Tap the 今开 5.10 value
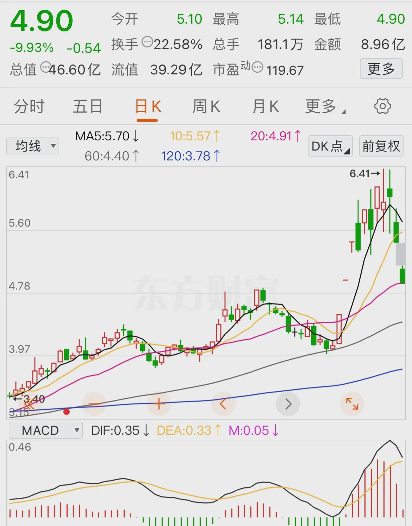 189,19
